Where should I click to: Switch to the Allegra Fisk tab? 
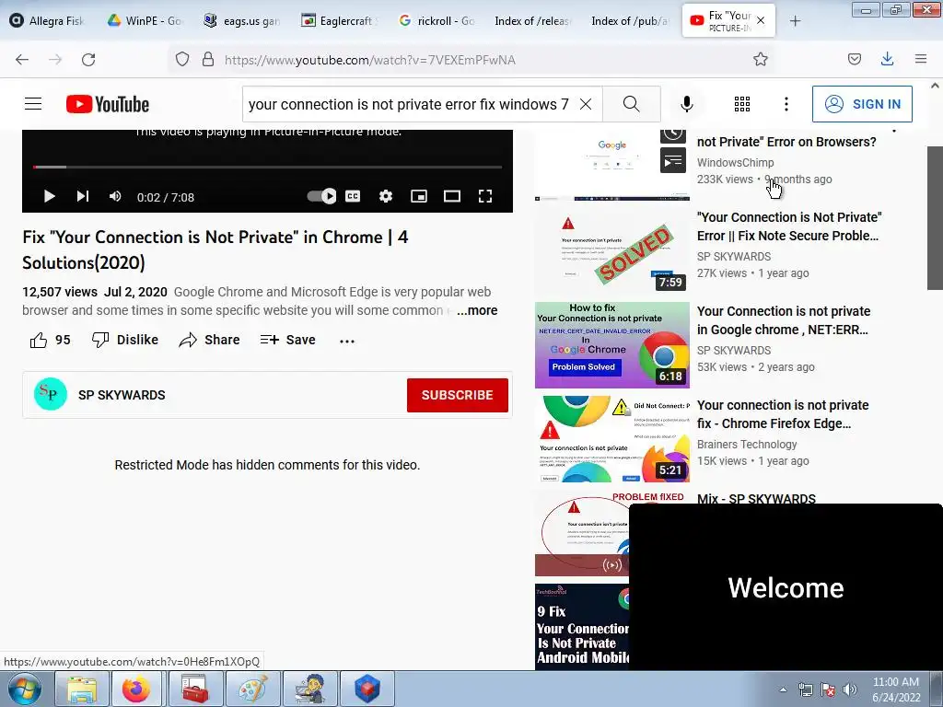48,20
